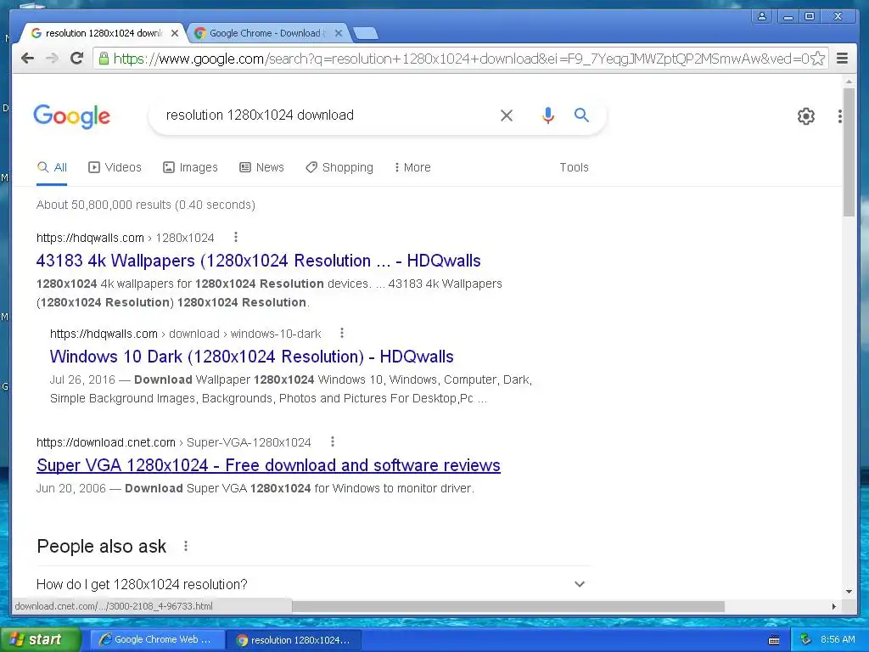Open a new browser tab
869x652 pixels.
(366, 34)
